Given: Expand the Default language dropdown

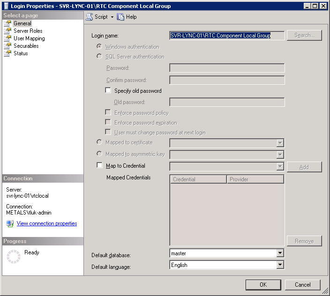Looking at the screenshot, I should coord(280,265).
